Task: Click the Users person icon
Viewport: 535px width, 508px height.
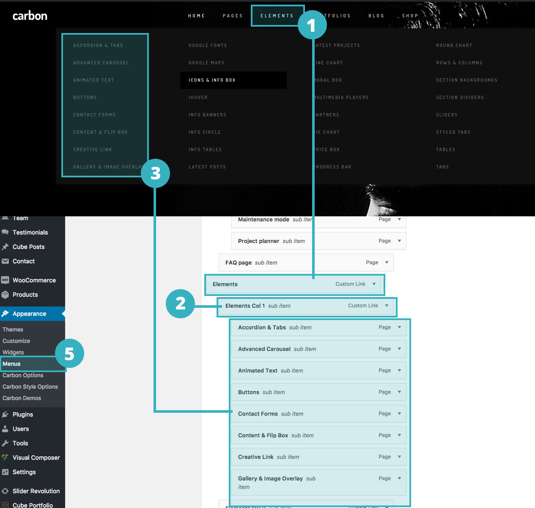Action: pyautogui.click(x=5, y=429)
